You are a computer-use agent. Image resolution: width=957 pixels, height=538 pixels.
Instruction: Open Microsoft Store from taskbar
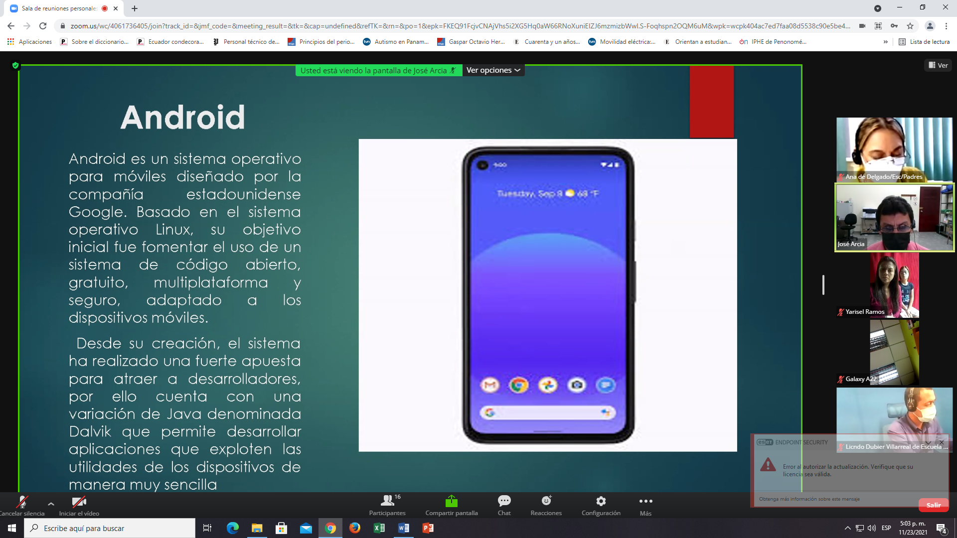(282, 528)
